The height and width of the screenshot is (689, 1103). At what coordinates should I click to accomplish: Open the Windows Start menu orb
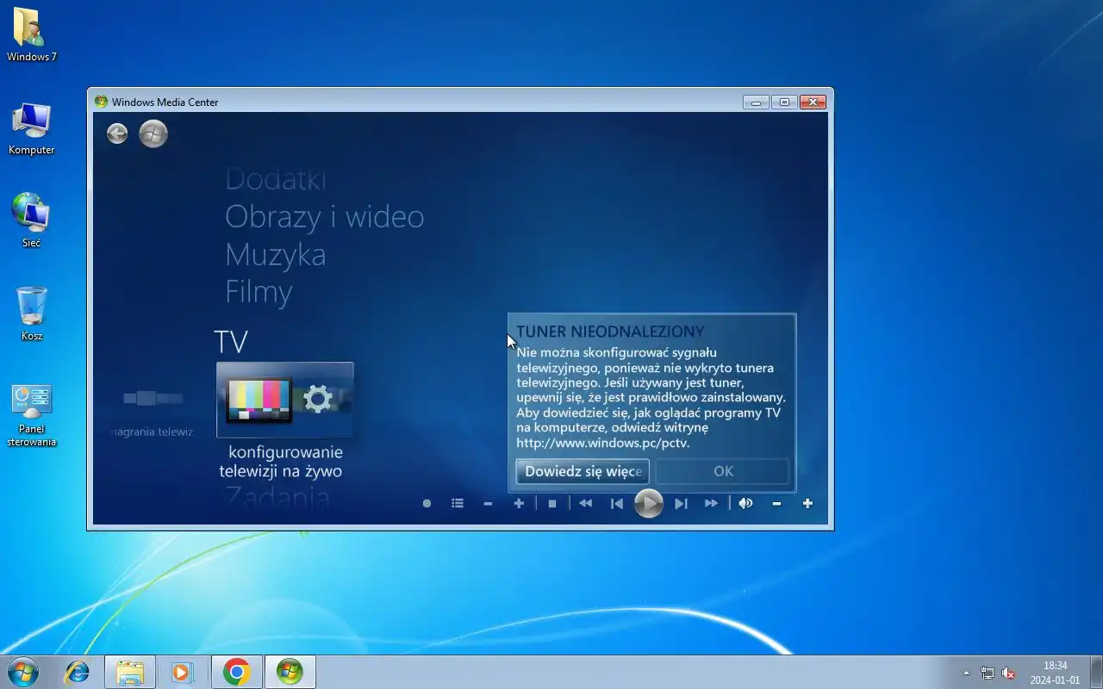[x=22, y=672]
